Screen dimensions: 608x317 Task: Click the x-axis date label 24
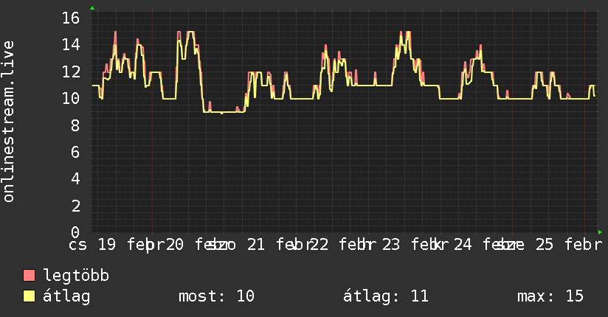(463, 245)
